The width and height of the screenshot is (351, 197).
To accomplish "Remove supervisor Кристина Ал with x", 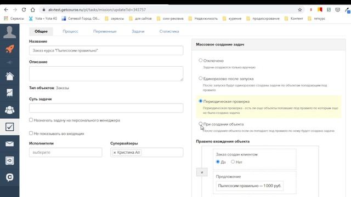I will click(115, 153).
